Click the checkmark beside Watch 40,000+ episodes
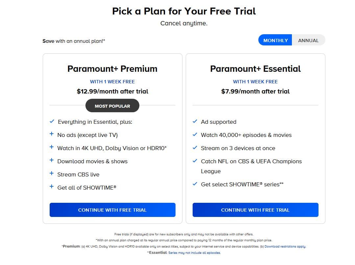355x265 pixels. [x=195, y=135]
